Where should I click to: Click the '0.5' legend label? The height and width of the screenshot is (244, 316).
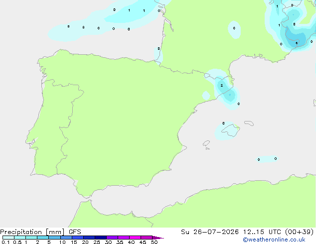pos(17,242)
